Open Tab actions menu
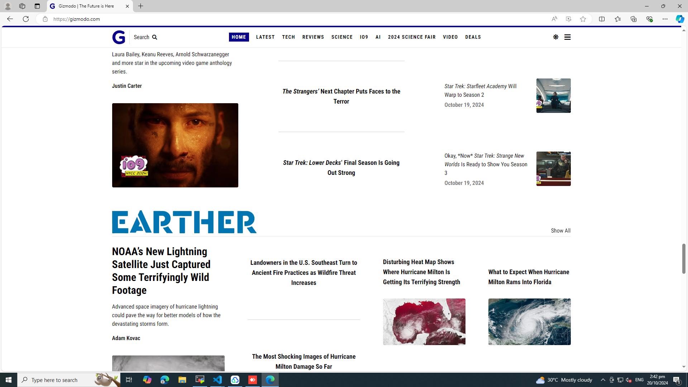688x387 pixels. (37, 6)
